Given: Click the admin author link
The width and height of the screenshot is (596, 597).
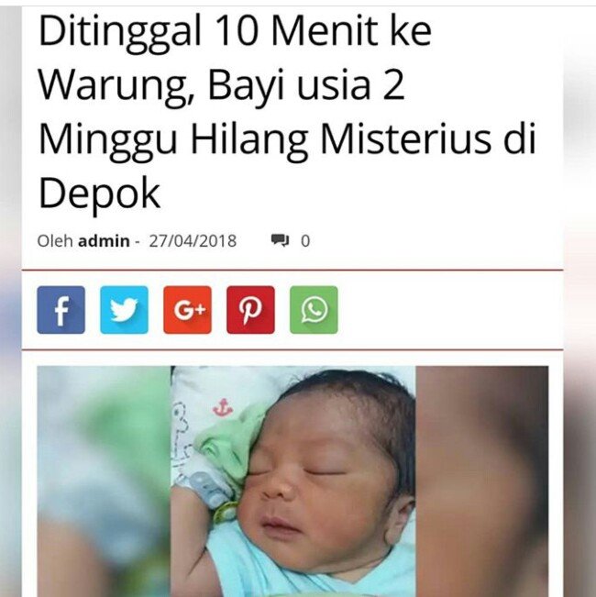Looking at the screenshot, I should point(104,241).
